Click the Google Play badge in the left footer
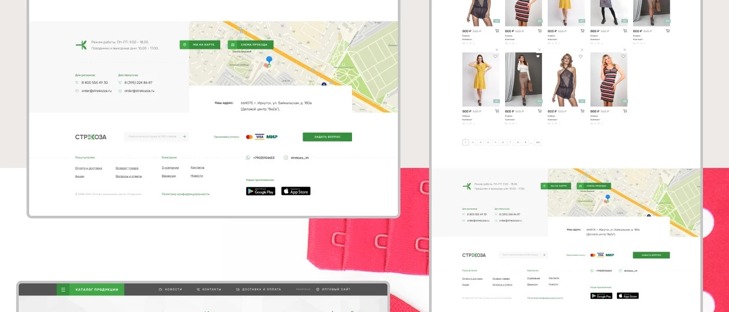729x312 pixels. point(260,191)
